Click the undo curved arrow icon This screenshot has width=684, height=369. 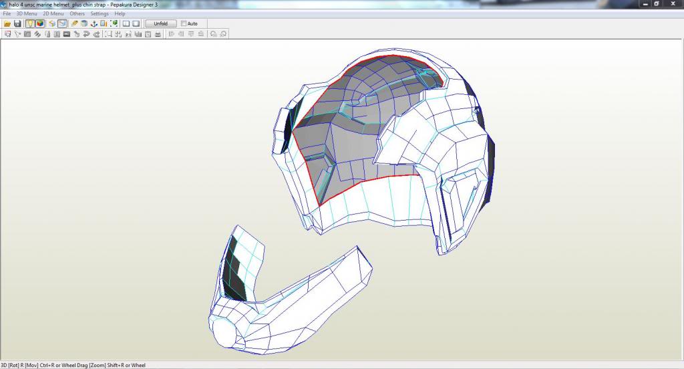pos(86,34)
